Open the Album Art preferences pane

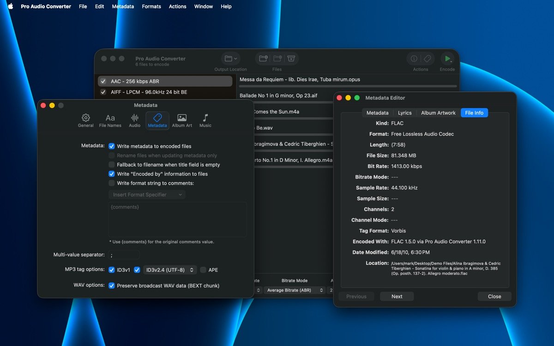182,120
